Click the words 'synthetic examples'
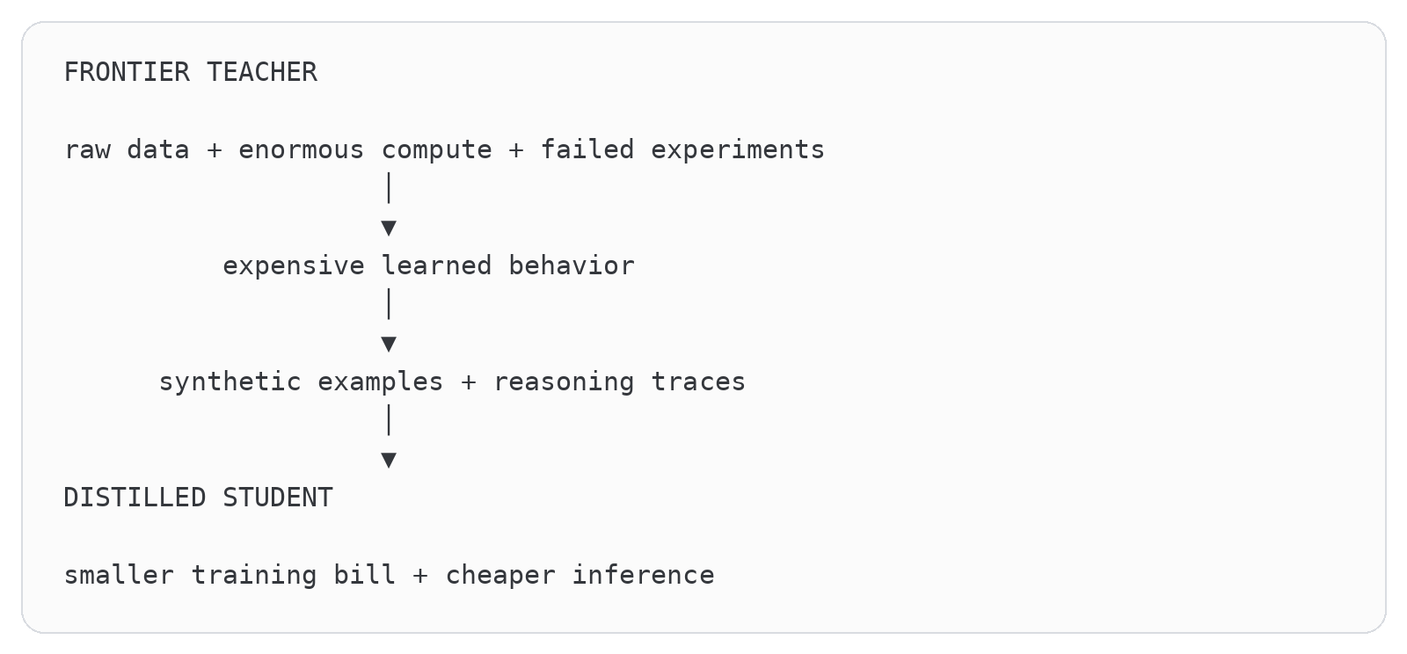 [301, 382]
